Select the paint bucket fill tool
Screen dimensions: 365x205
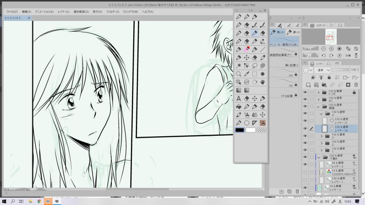tap(239, 107)
